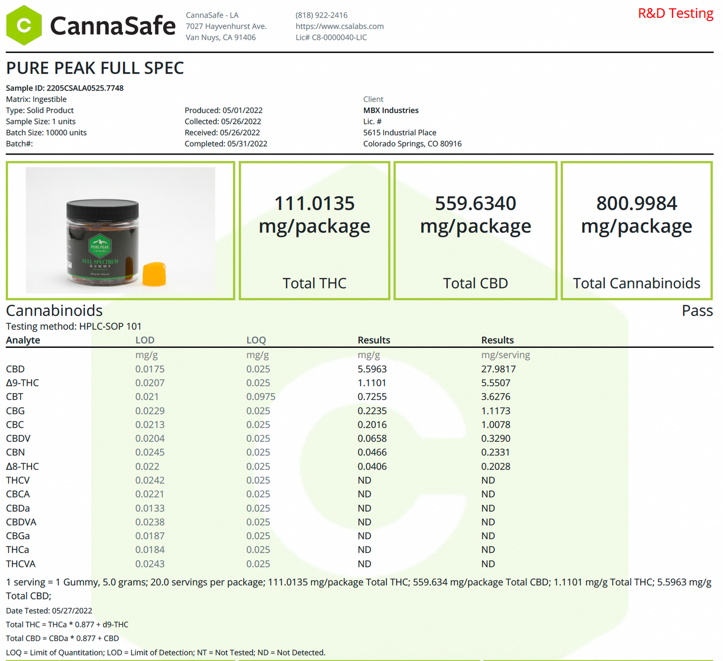Click the CBDa analyte label
The width and height of the screenshot is (723, 661).
pos(18,508)
